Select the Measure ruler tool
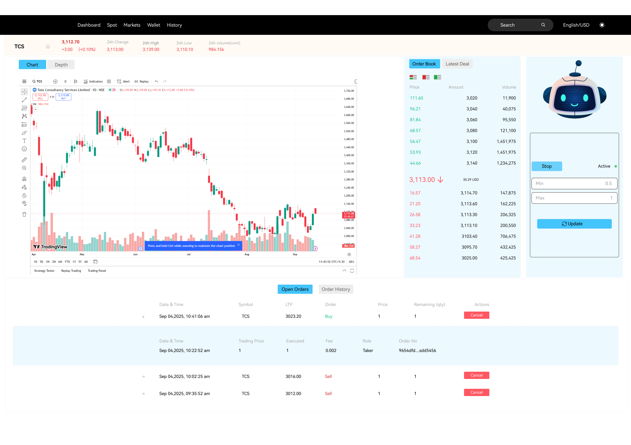631x445 pixels. click(x=24, y=159)
